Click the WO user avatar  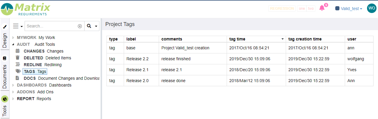pyautogui.click(x=371, y=8)
